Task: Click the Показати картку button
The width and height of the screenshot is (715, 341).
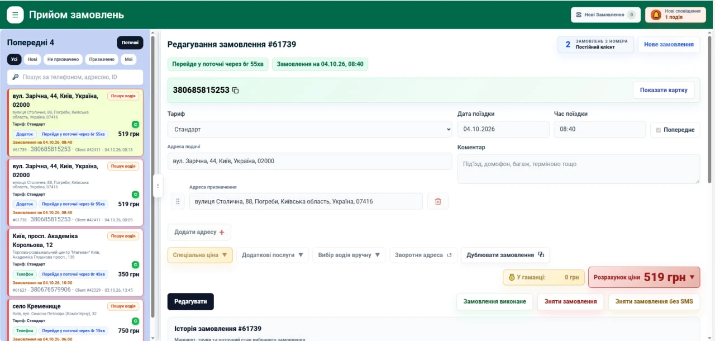Action: coord(664,90)
